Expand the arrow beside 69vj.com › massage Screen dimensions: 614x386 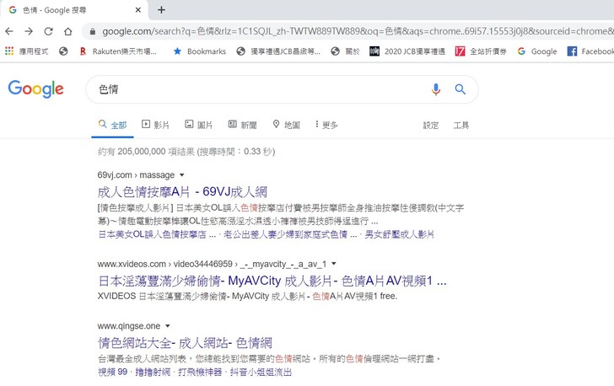[x=181, y=175]
